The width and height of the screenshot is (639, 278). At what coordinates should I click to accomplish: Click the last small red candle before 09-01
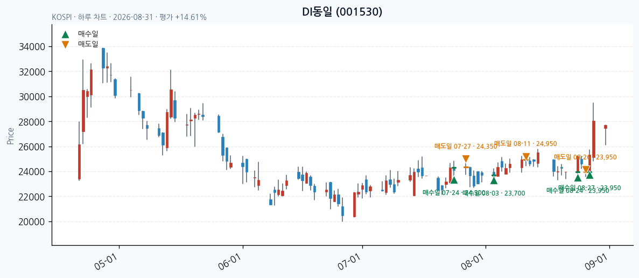pyautogui.click(x=606, y=127)
